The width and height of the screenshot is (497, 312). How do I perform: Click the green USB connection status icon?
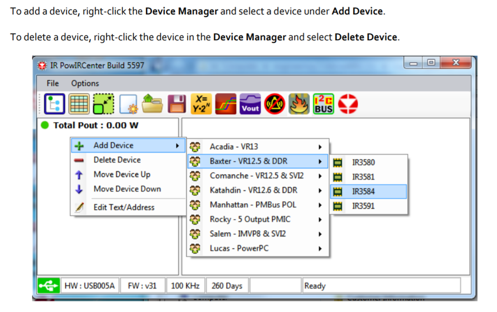pos(48,286)
